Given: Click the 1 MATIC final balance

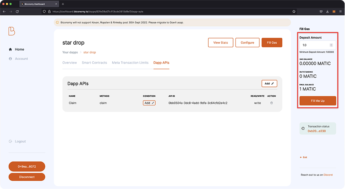Looking at the screenshot, I should [x=308, y=89].
